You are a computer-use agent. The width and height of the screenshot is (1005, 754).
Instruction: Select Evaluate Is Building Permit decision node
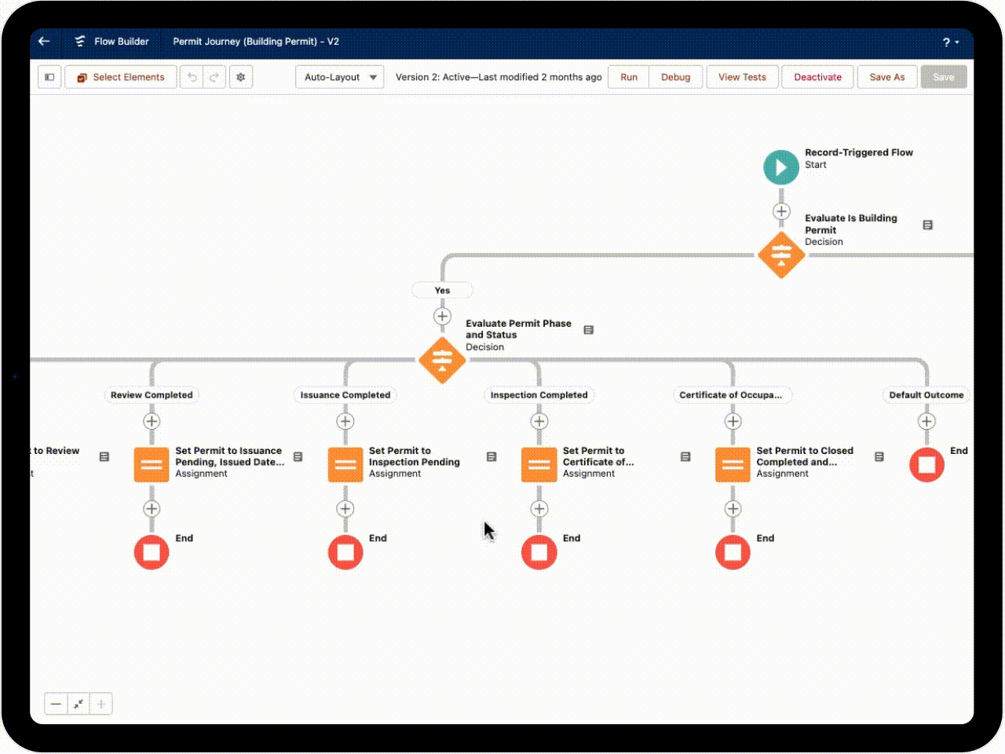780,254
